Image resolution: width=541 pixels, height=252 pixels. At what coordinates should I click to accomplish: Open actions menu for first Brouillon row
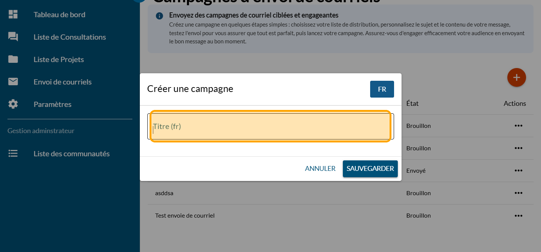518,126
